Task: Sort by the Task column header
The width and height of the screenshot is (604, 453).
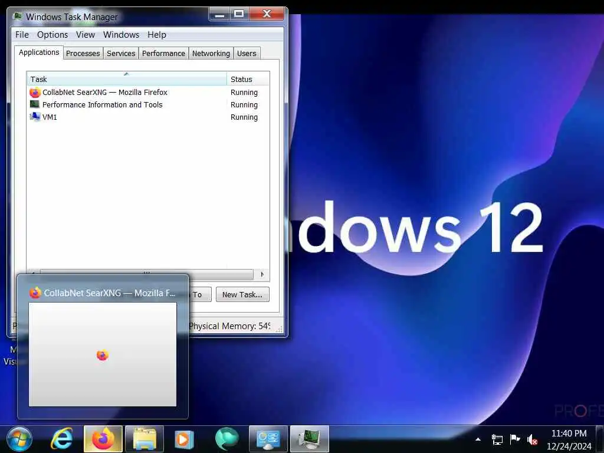Action: [x=127, y=79]
